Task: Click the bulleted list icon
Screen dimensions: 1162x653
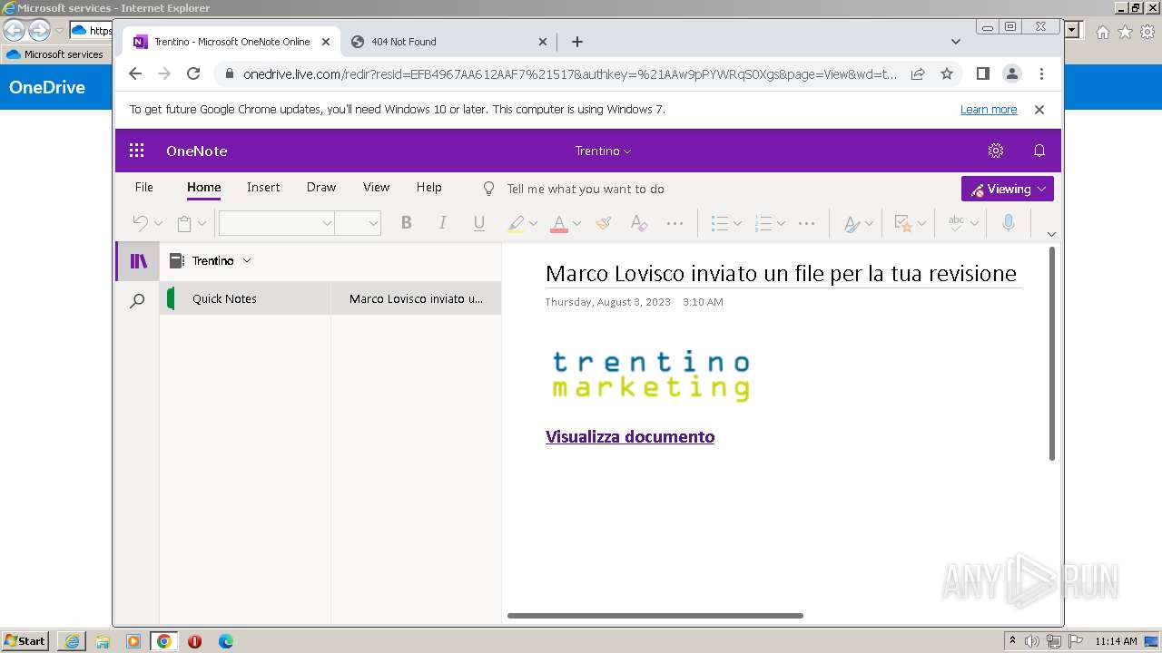Action: [x=720, y=223]
